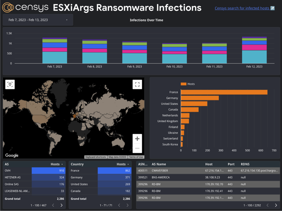Zoom in on the map with the plus button
This screenshot has height=211, width=282.
(137, 139)
